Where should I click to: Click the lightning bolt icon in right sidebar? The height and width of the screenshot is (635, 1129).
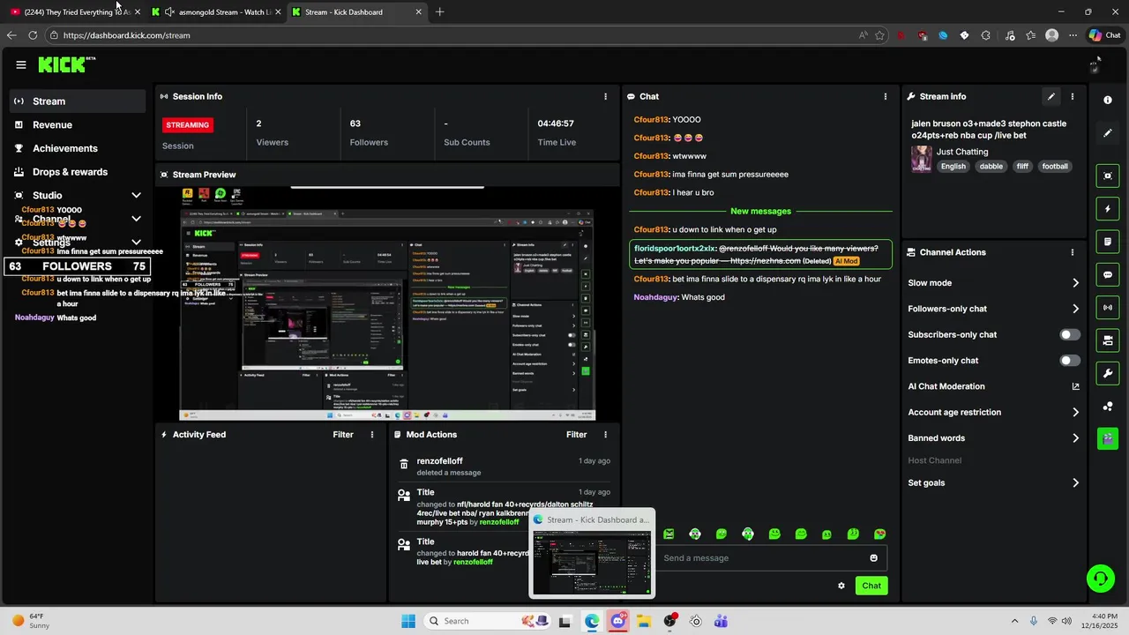coord(1108,209)
